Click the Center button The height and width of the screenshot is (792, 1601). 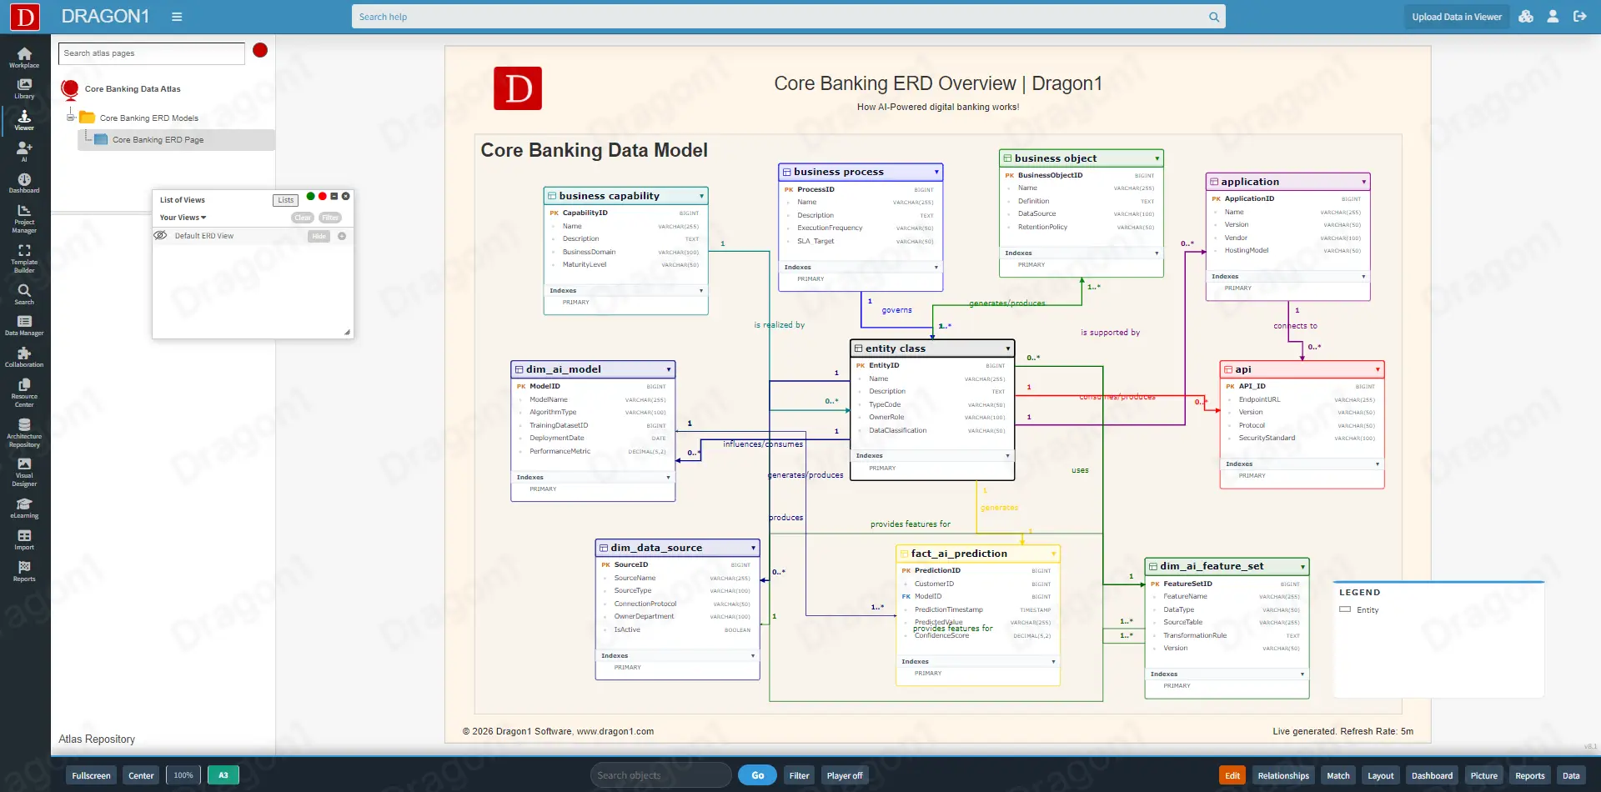tap(141, 775)
